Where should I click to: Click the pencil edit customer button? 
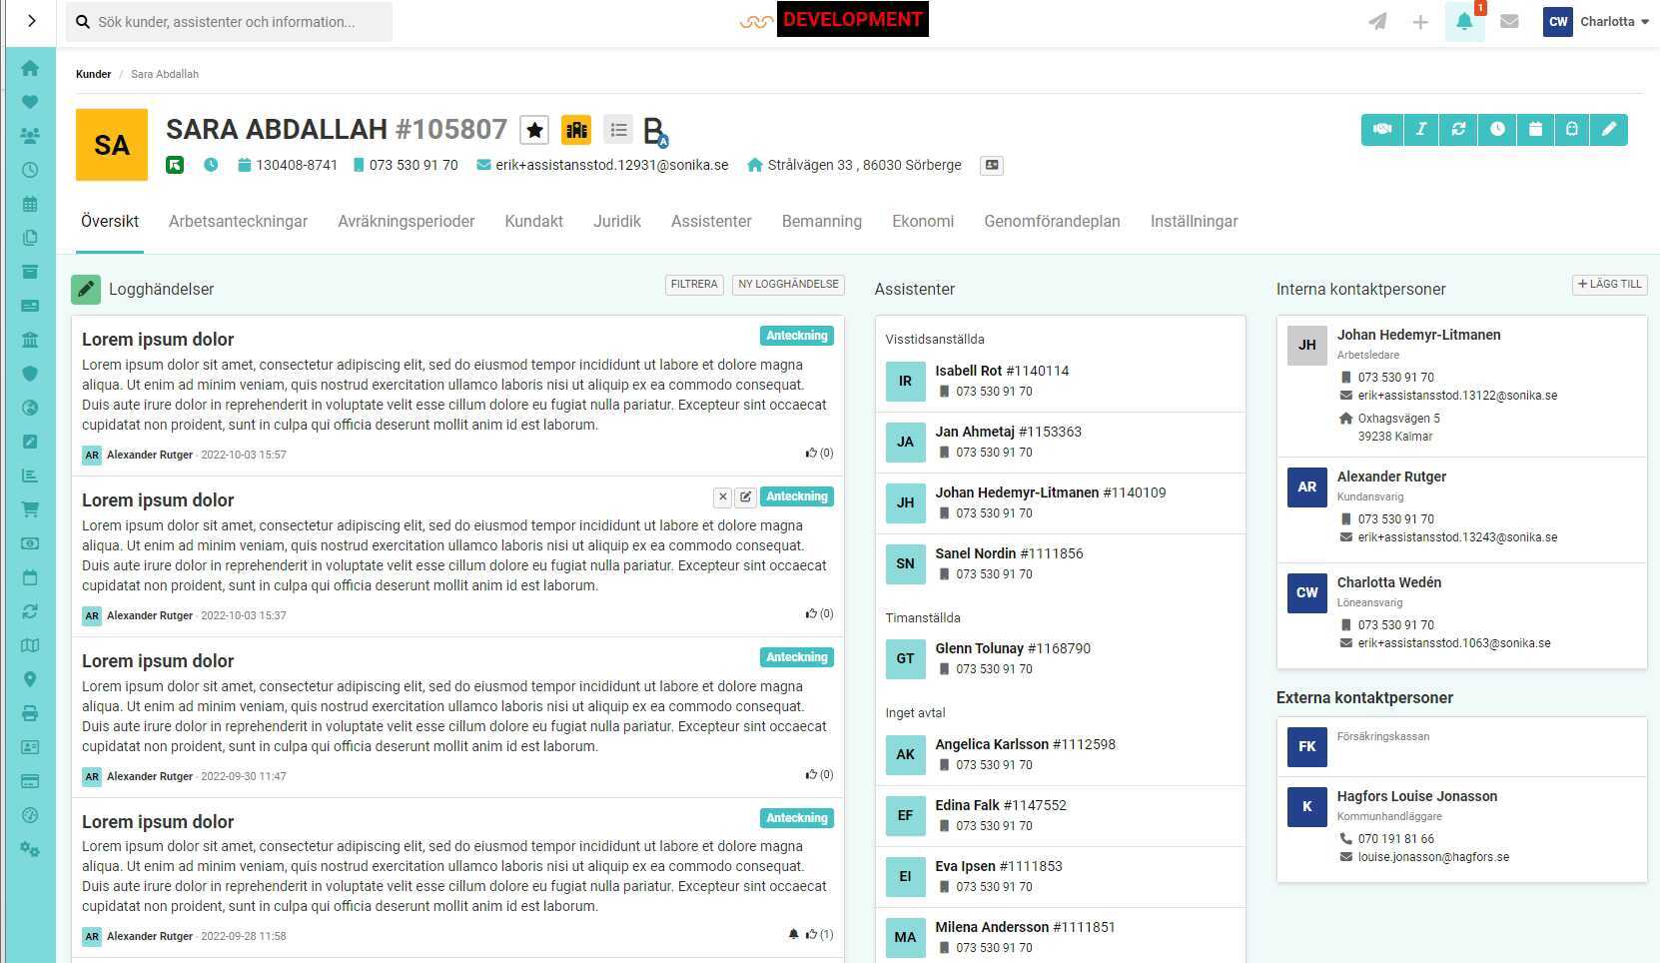point(1609,130)
